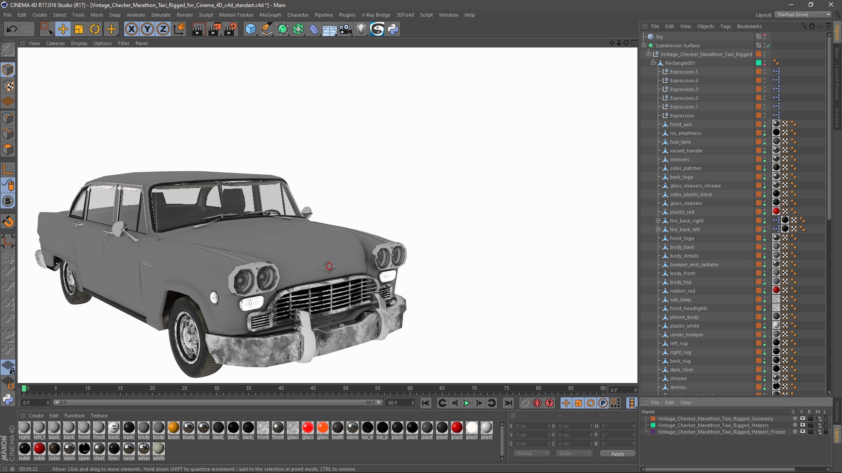Switch to Edges mode
This screenshot has height=473, width=842.
tap(8, 134)
